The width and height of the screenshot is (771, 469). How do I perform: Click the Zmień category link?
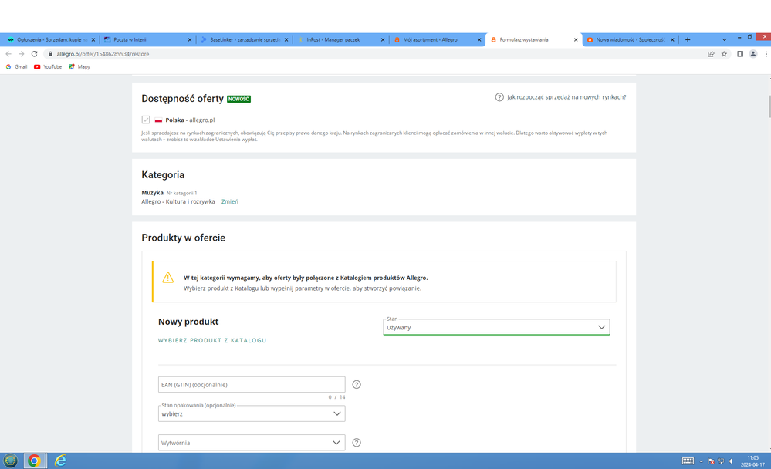coord(230,201)
